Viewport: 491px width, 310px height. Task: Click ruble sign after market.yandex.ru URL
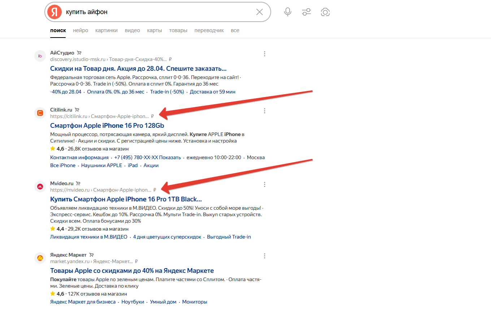pos(136,261)
